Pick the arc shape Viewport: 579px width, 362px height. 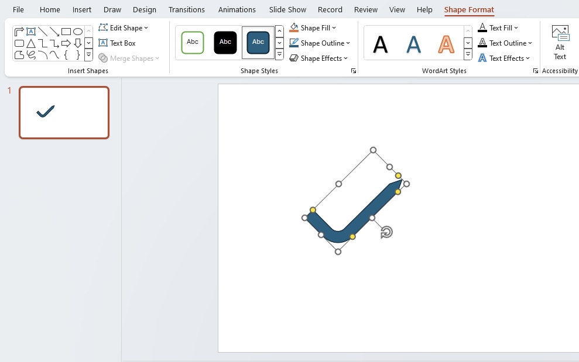click(x=43, y=55)
